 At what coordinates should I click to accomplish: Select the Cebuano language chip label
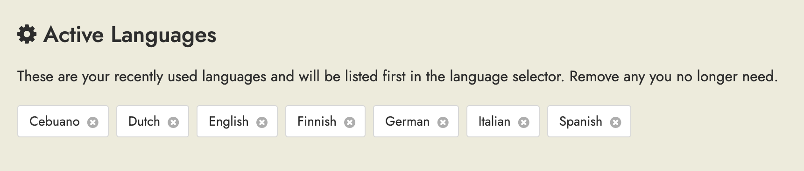[x=55, y=121]
